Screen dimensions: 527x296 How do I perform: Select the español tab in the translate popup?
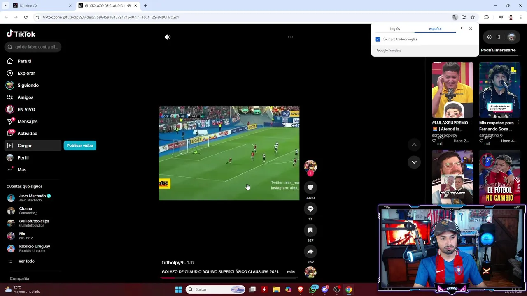pyautogui.click(x=435, y=29)
